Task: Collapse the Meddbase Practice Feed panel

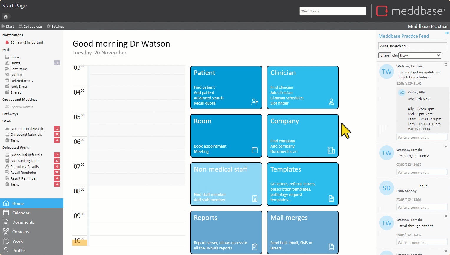Action: pos(447,33)
